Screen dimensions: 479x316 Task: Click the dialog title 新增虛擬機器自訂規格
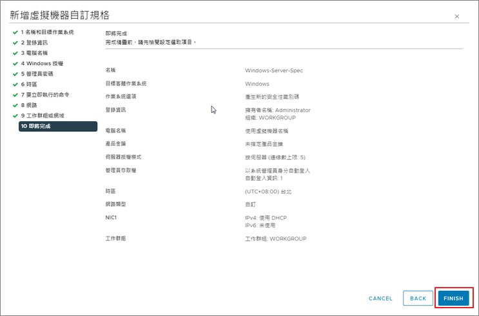pyautogui.click(x=59, y=15)
